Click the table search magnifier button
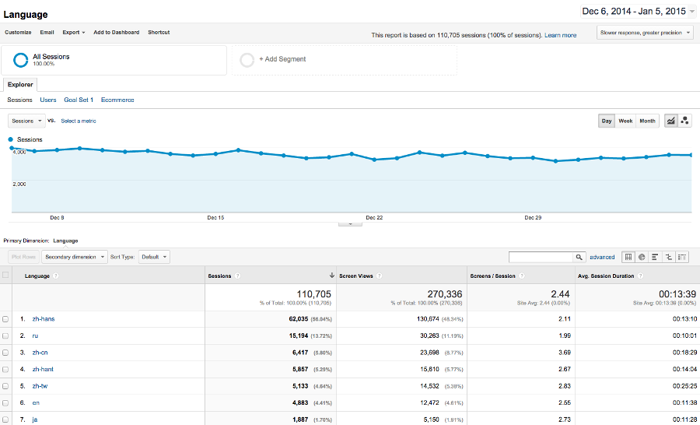This screenshot has height=425, width=700. click(579, 257)
